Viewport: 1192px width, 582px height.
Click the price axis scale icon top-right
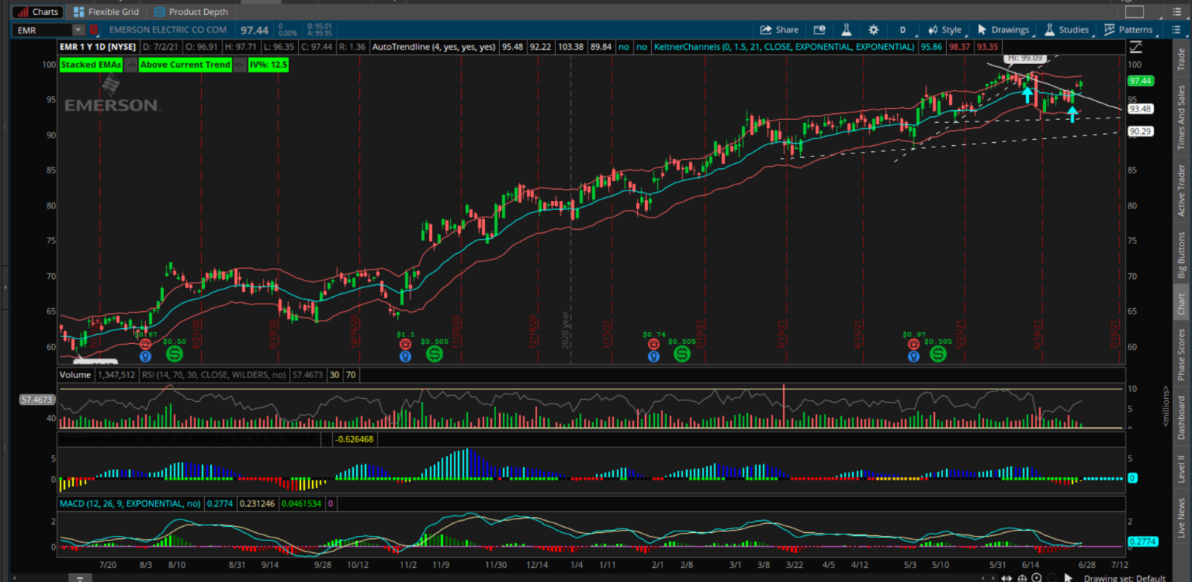coord(1136,47)
